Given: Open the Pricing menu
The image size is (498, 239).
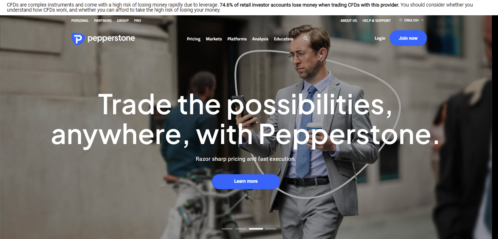Looking at the screenshot, I should tap(194, 39).
